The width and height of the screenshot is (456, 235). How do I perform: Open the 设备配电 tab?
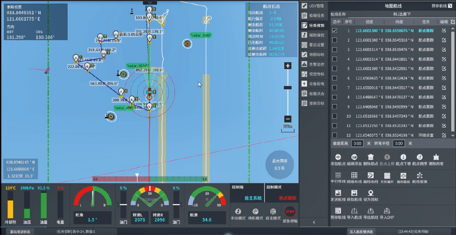point(314,84)
